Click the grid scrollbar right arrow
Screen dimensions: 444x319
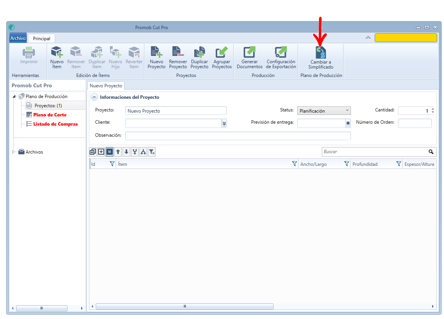(x=433, y=306)
